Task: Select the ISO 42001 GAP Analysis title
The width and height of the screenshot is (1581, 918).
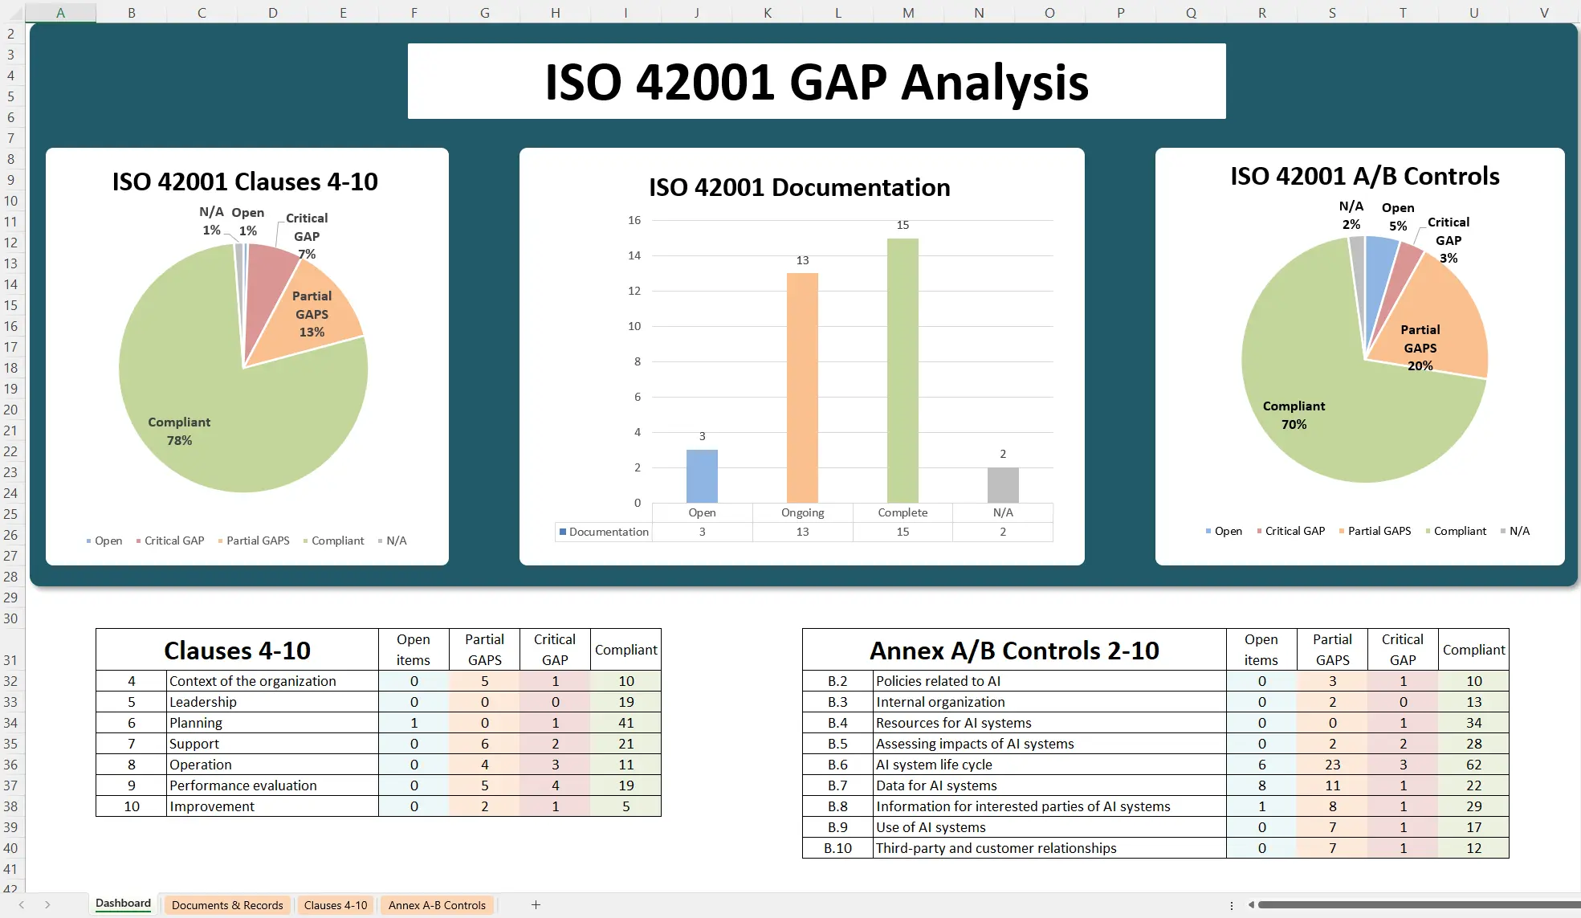Action: point(817,80)
